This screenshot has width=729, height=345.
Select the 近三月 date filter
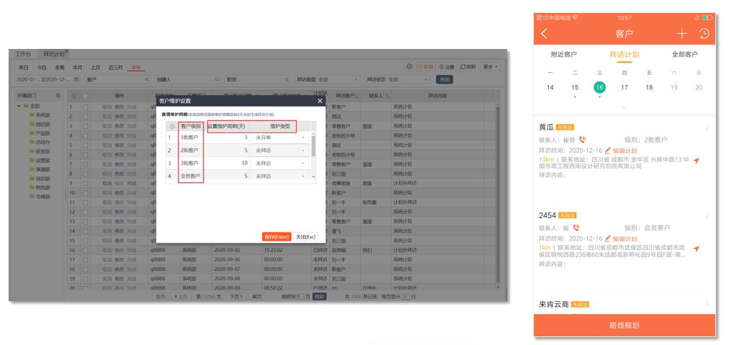[116, 68]
